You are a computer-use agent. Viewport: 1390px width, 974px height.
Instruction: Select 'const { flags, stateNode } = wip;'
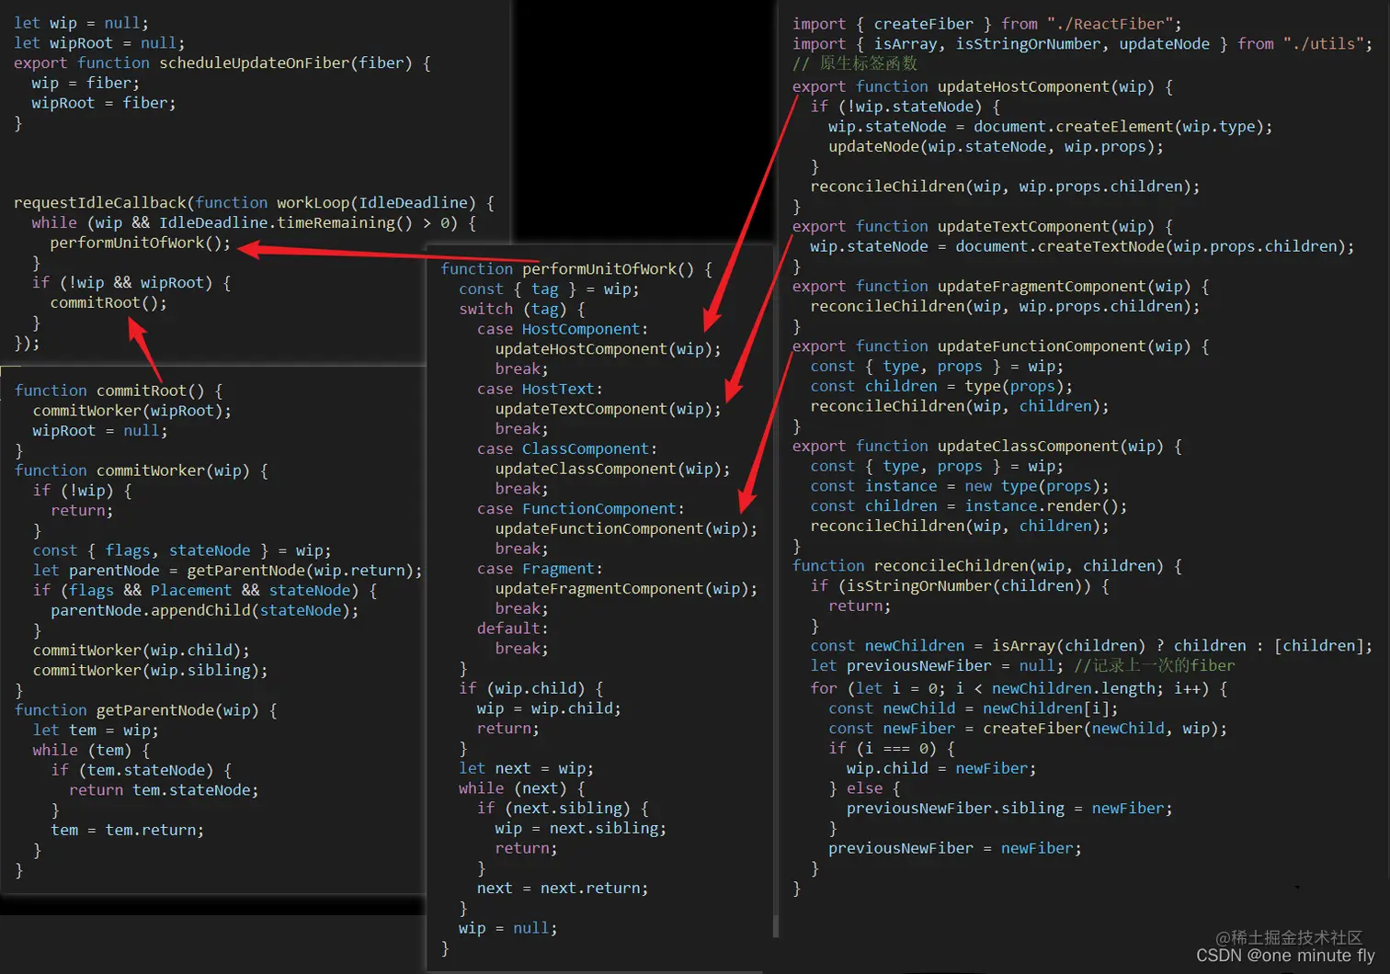pyautogui.click(x=182, y=550)
